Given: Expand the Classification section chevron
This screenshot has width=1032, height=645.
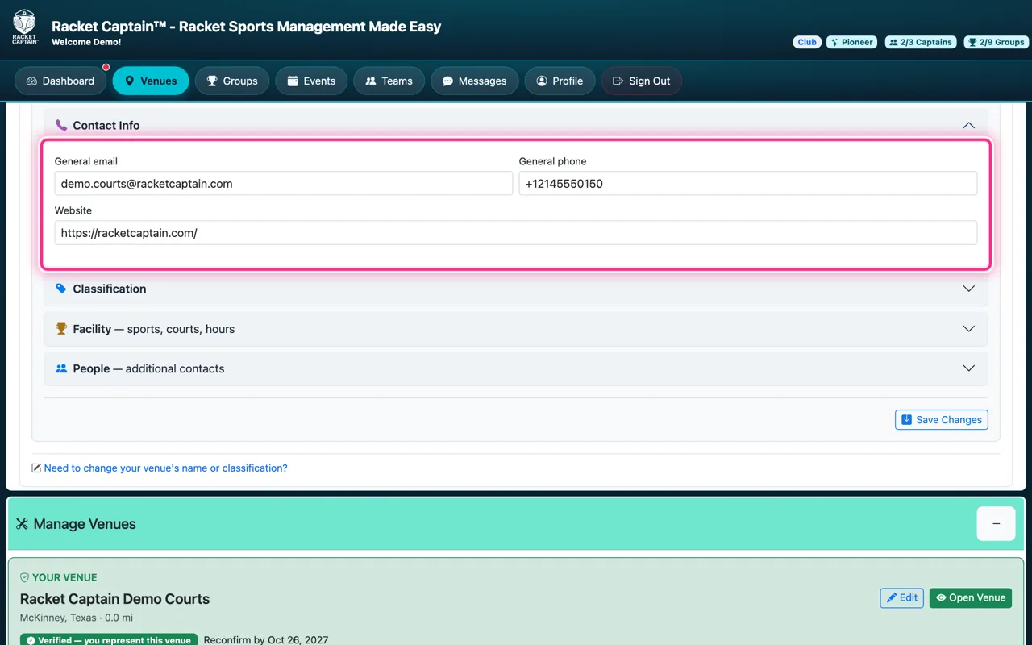Looking at the screenshot, I should (969, 289).
